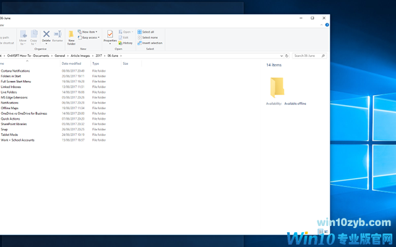This screenshot has height=247, width=396.
Task: Click Select none in the ribbon
Action: pyautogui.click(x=148, y=37)
